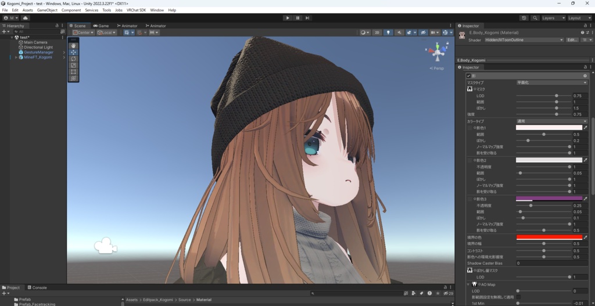The image size is (595, 306).
Task: Select GestureManager in Hierarchy
Action: 39,52
